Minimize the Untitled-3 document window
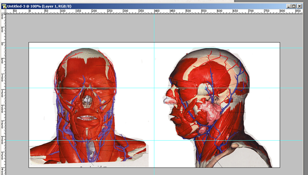Image resolution: width=308 pixels, height=175 pixels. pyautogui.click(x=288, y=6)
